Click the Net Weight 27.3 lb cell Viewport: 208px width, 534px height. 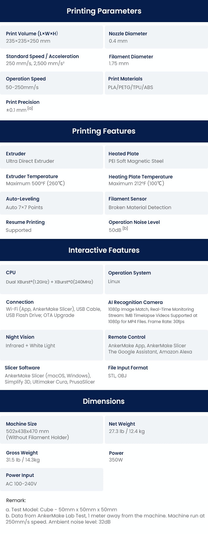pos(156,430)
